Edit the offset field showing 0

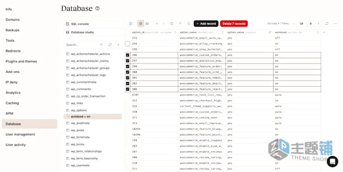pyautogui.click(x=310, y=24)
